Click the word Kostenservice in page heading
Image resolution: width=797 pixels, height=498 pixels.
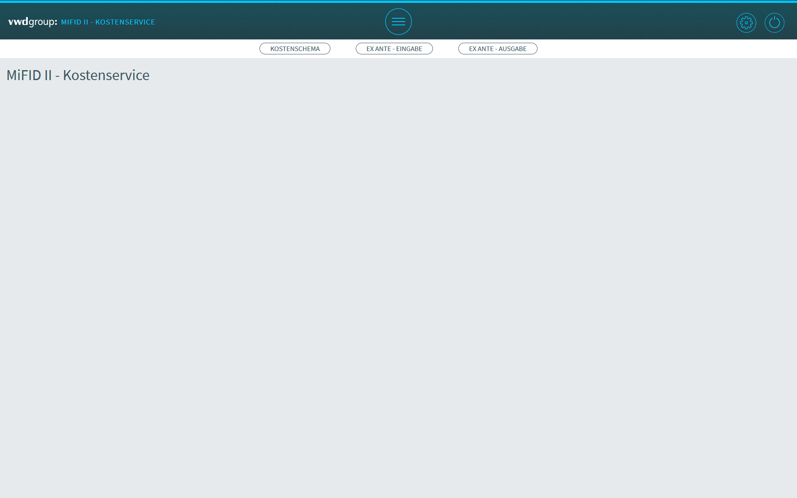(106, 75)
